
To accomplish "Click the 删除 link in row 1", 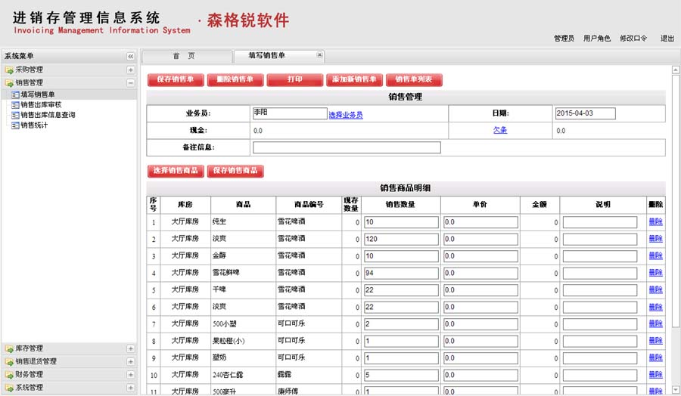I will [x=655, y=222].
